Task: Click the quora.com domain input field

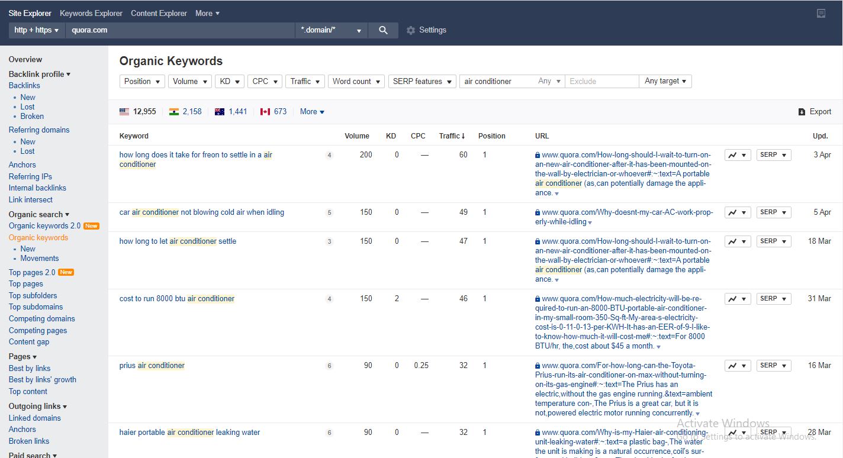Action: click(x=180, y=30)
